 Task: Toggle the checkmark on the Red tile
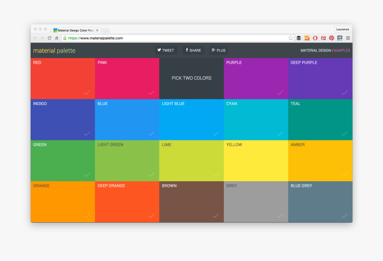click(x=87, y=93)
